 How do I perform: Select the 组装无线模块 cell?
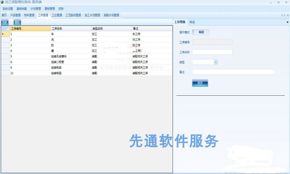pos(71,56)
